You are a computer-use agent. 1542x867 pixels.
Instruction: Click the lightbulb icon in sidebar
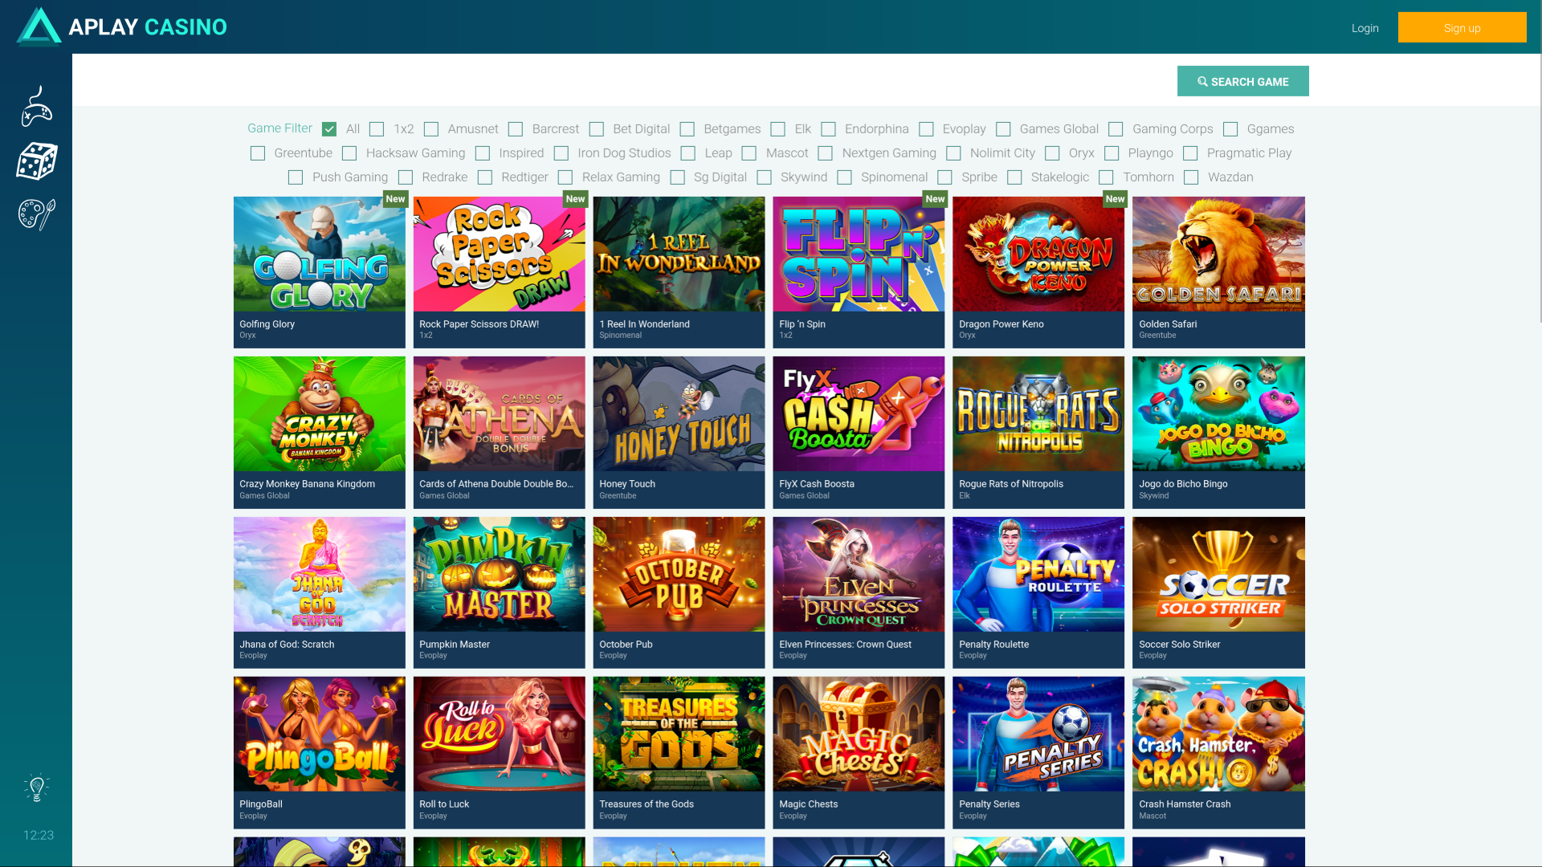point(37,788)
